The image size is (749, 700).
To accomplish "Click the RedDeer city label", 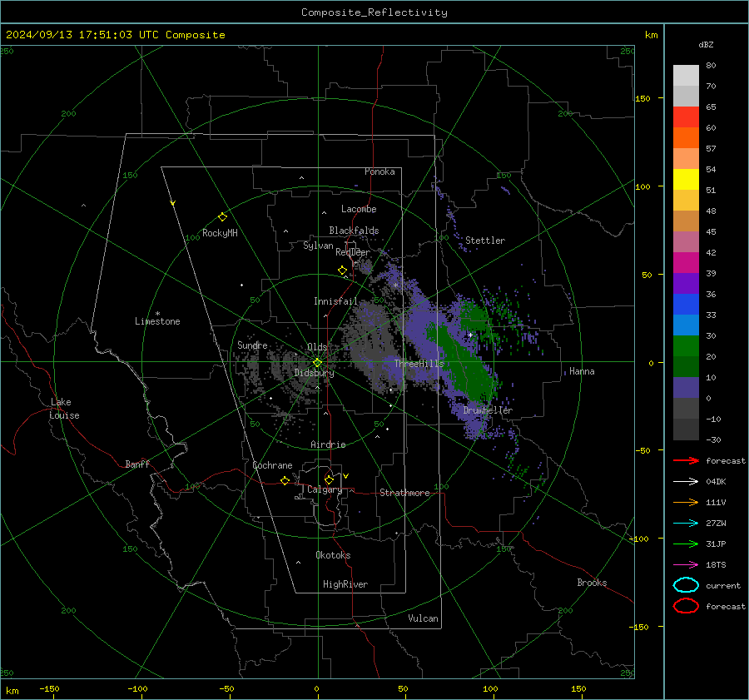I will [353, 252].
